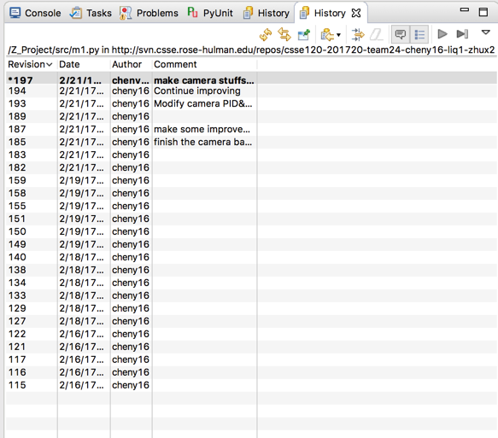
Task: Open the PyUnit tab
Action: (210, 13)
